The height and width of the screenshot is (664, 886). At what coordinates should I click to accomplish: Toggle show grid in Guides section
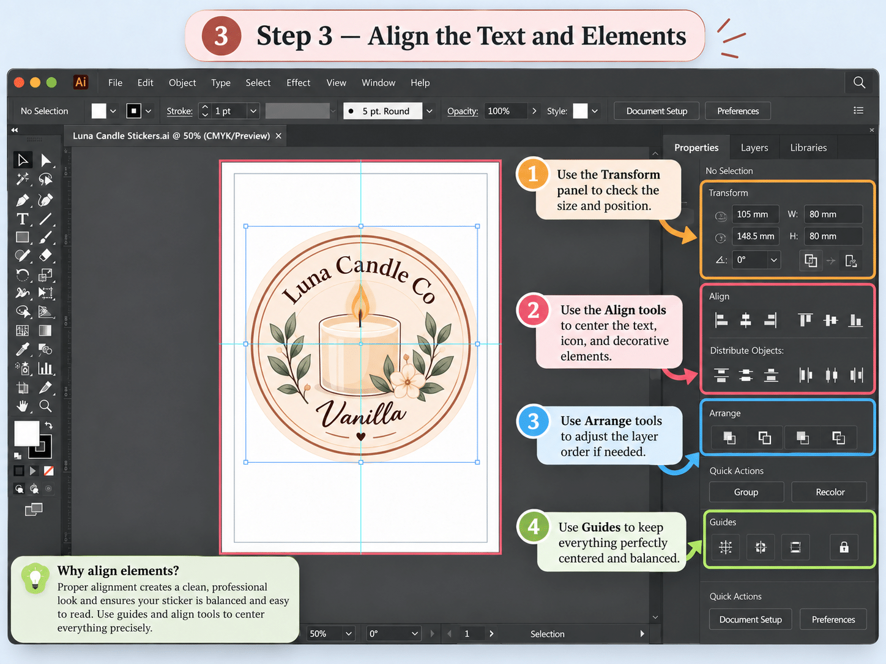point(726,547)
